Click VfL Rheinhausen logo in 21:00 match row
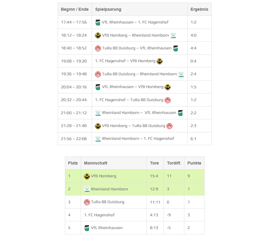 (180, 113)
